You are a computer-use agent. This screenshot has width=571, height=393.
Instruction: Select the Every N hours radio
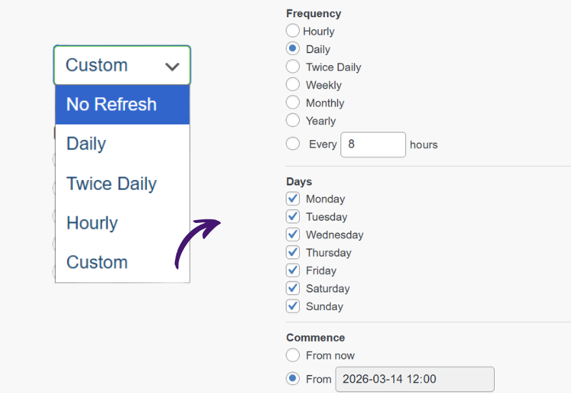point(293,144)
